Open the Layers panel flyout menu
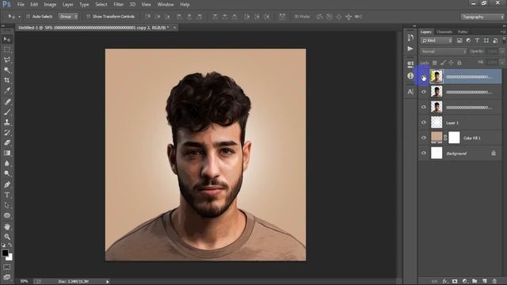Screen dimensions: 507x285 [502, 32]
